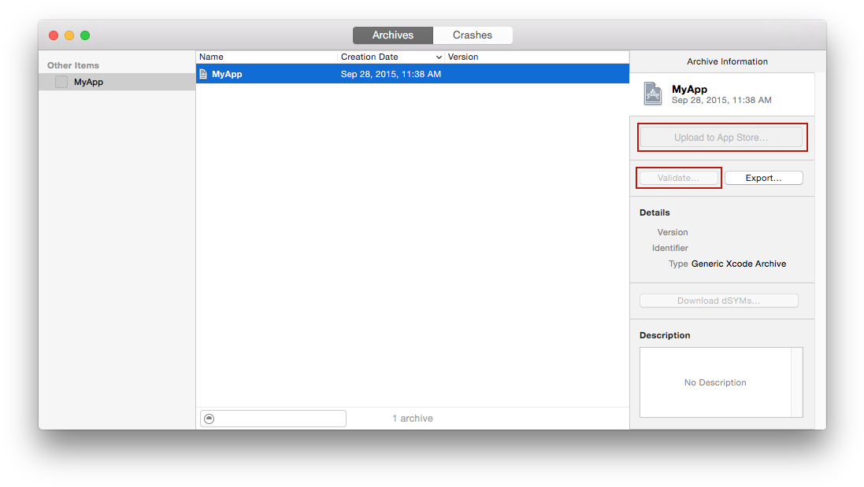Viewport: 864px width, 487px height.
Task: Click the filter icon in the search field
Action: pos(208,418)
